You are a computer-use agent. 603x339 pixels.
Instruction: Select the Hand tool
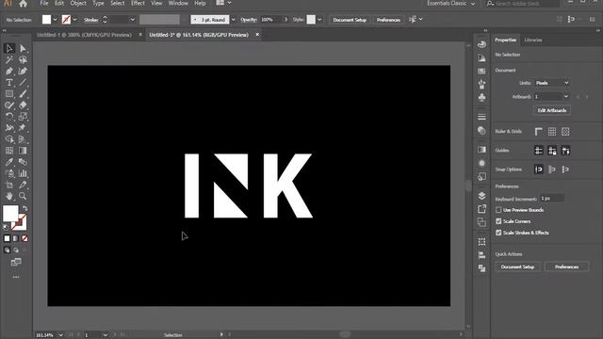pos(9,196)
